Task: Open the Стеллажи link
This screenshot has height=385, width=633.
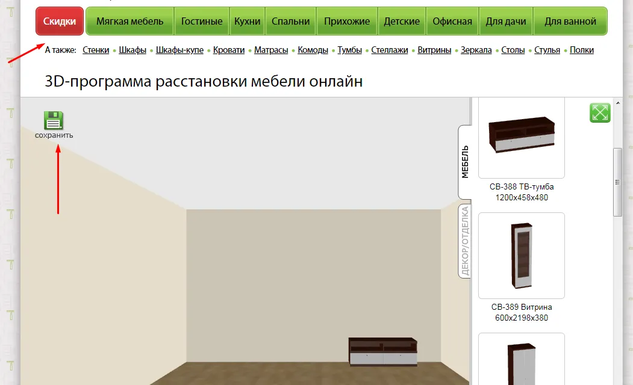Action: (390, 50)
